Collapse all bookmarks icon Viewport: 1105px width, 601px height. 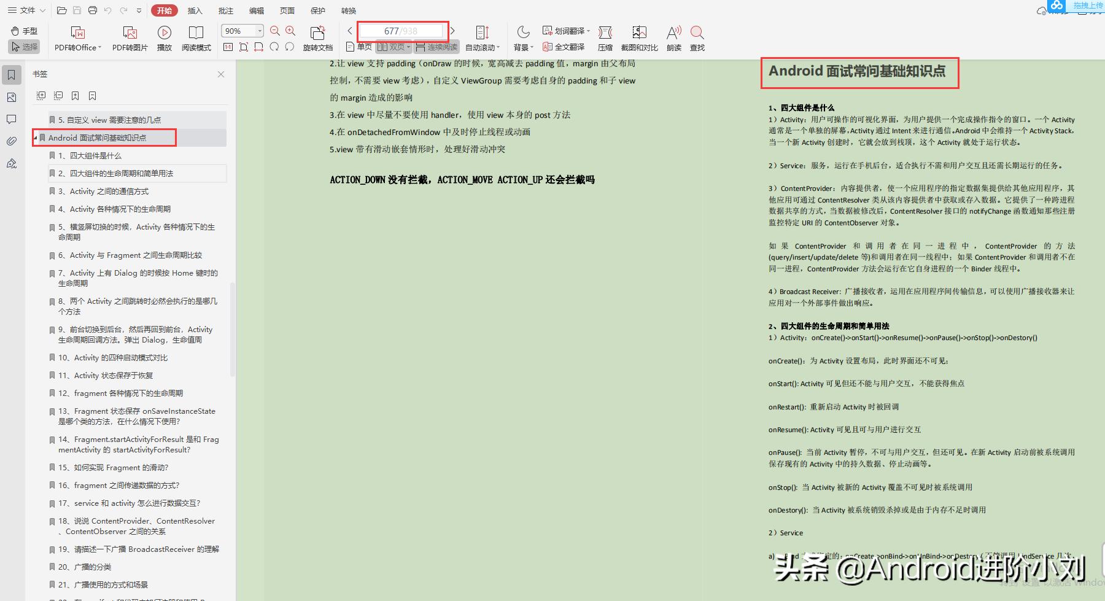[x=58, y=96]
